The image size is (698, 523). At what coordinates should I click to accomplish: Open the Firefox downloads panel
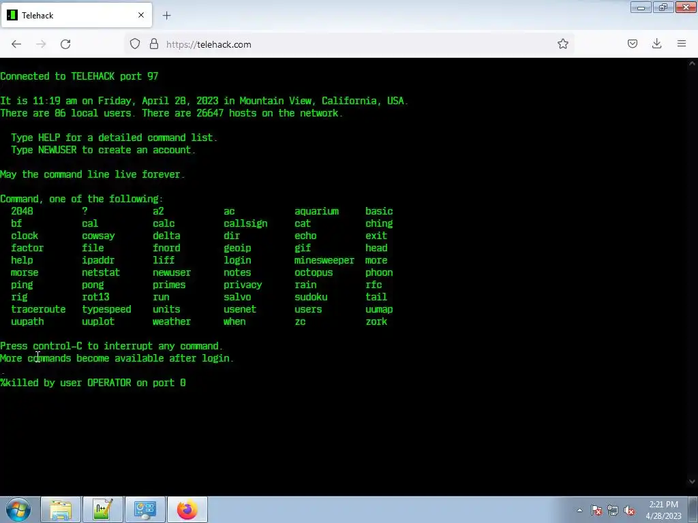pyautogui.click(x=656, y=44)
